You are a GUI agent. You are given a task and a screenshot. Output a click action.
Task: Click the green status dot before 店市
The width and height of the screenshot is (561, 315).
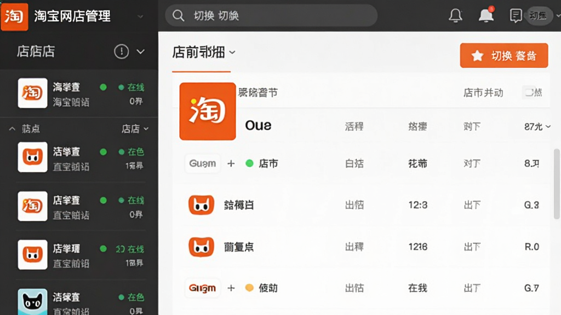249,164
